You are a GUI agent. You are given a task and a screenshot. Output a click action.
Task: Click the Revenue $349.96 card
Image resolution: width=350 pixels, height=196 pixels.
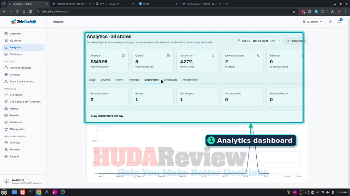(107, 61)
